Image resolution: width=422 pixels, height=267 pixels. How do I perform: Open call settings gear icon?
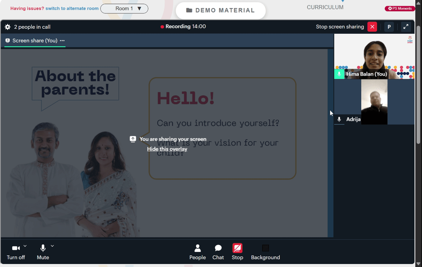pyautogui.click(x=8, y=27)
